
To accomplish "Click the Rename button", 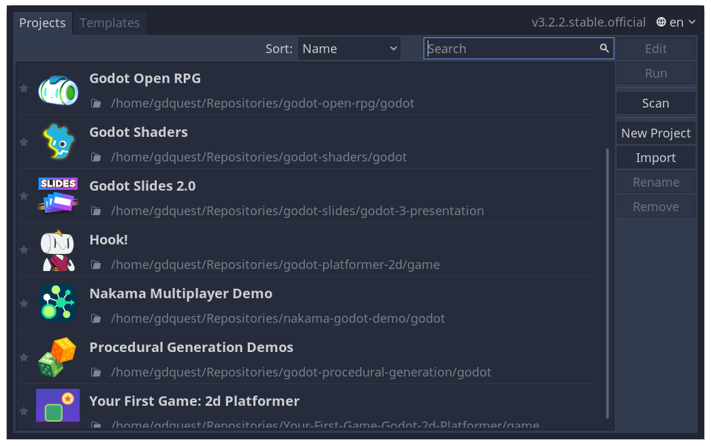I will click(x=656, y=182).
